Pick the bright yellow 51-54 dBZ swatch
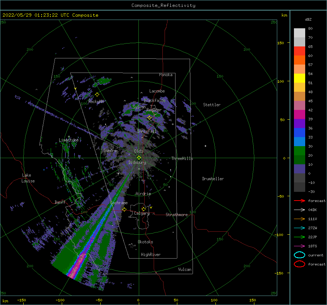Image resolution: width=327 pixels, height=305 pixels. (x=299, y=78)
